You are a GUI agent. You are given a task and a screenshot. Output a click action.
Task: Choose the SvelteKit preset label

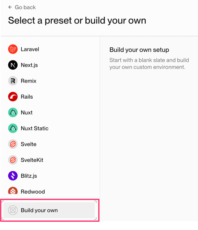click(x=32, y=160)
